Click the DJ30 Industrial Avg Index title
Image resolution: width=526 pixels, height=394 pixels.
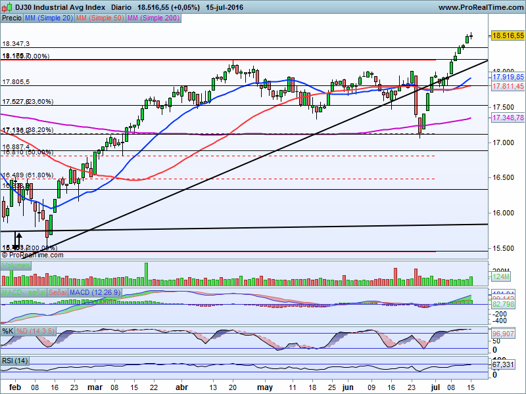(x=60, y=7)
